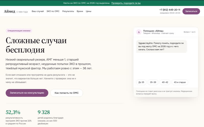Click the assistant greeting message bubble
This screenshot has width=204, height=127.
(161, 46)
